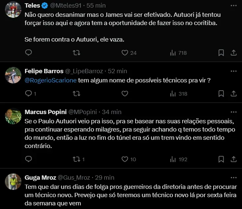This screenshot has width=242, height=209.
Task: View Teles' profile avatar
Action: click(13, 10)
